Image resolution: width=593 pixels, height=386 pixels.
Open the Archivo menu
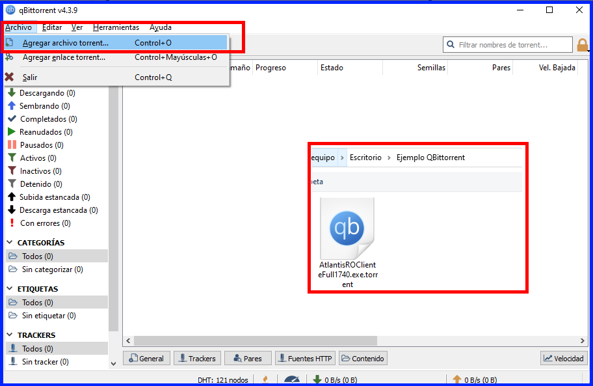point(18,27)
